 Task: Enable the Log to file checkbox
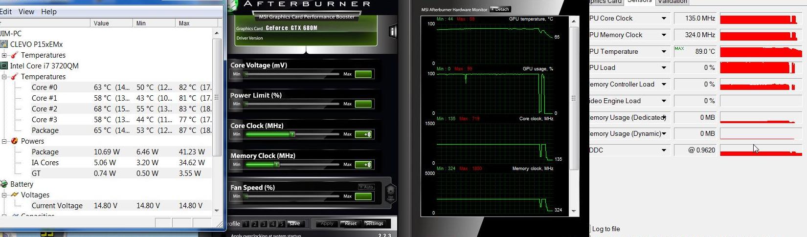click(590, 229)
